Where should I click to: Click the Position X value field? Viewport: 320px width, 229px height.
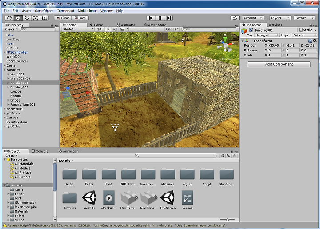[274, 45]
